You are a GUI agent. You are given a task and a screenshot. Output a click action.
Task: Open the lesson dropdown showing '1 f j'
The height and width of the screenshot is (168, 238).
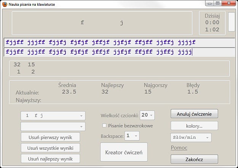coord(53,116)
